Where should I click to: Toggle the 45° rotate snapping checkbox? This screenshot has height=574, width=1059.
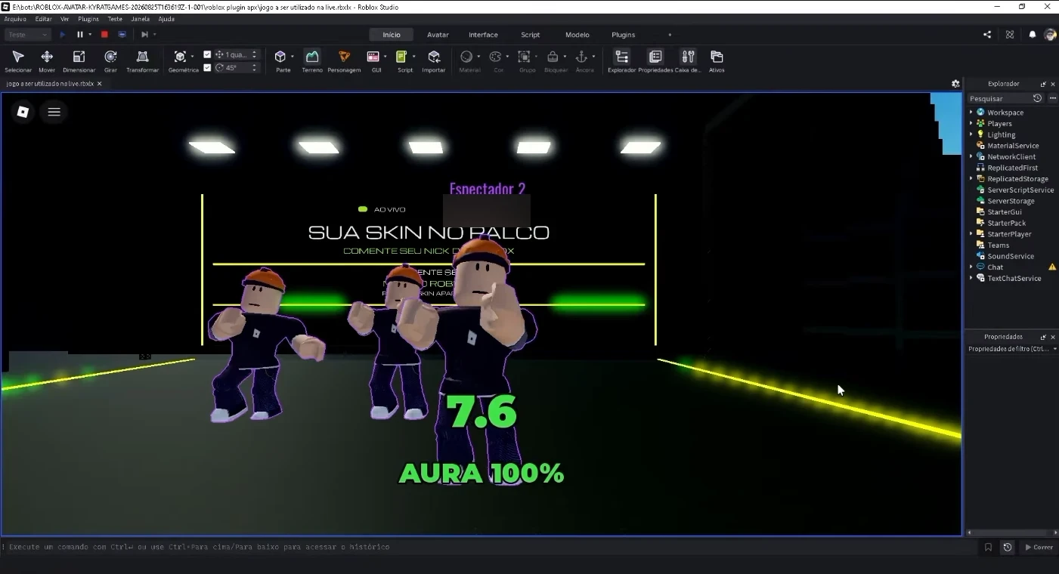[207, 67]
